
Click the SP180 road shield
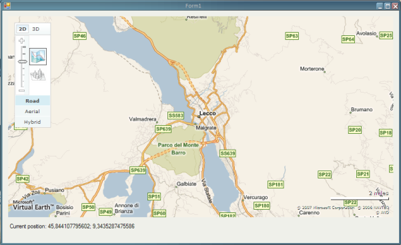[262, 206]
